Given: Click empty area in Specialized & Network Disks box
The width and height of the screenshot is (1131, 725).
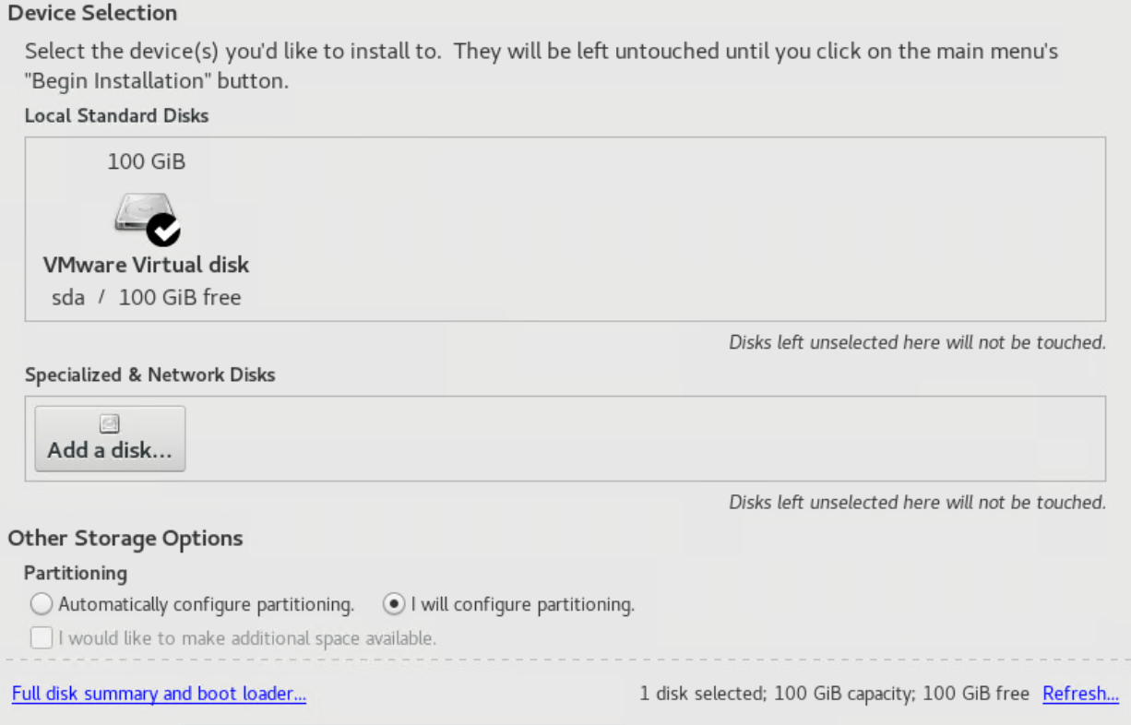Looking at the screenshot, I should (x=646, y=439).
